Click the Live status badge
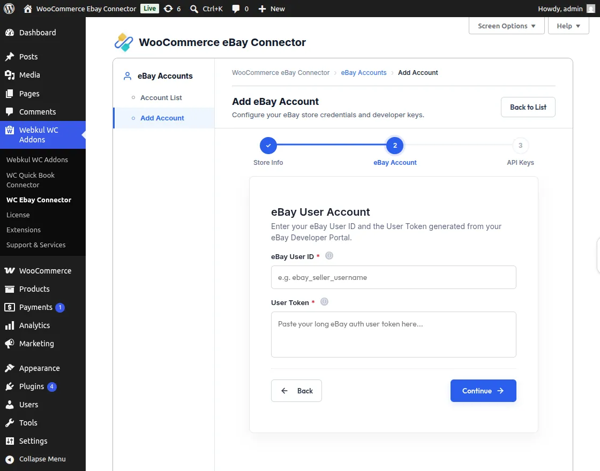 pos(149,9)
